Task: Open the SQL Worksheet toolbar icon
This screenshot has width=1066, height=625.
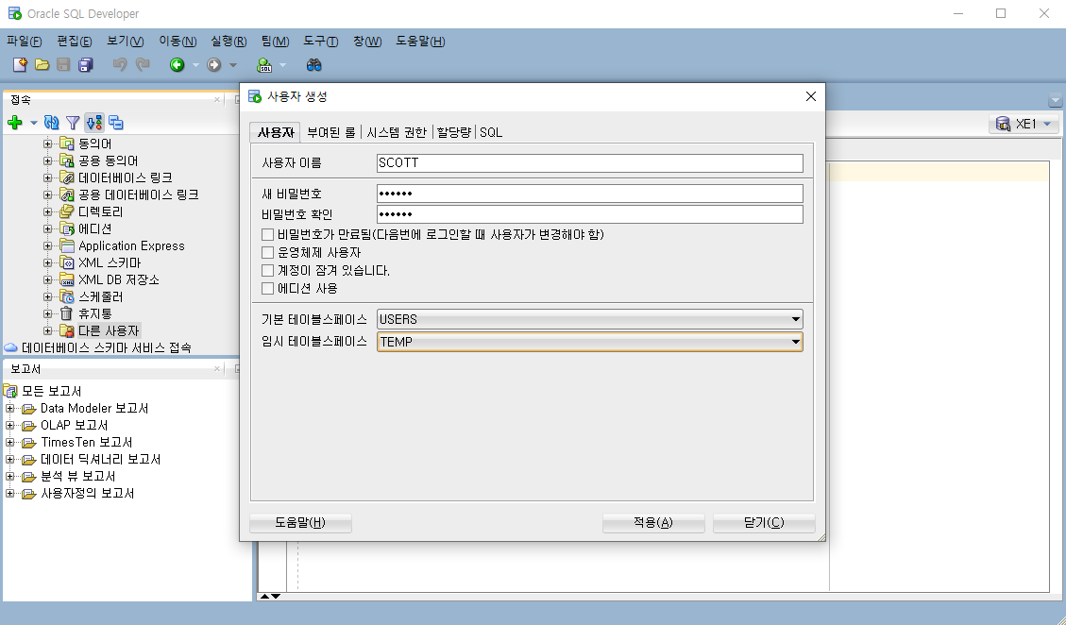Action: pyautogui.click(x=263, y=64)
